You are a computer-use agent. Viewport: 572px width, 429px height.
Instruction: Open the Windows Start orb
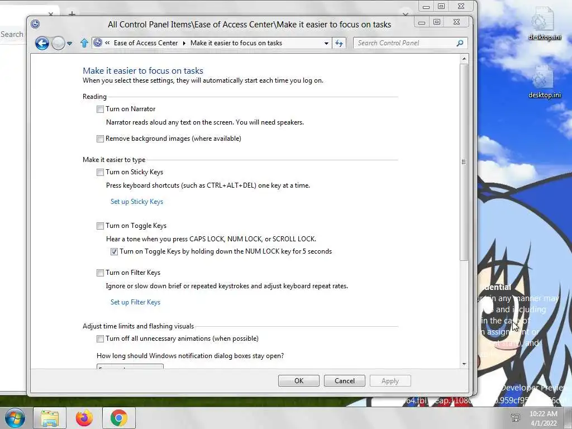[15, 418]
